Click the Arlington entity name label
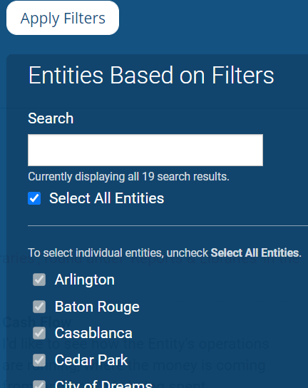This screenshot has height=388, width=308. 85,280
